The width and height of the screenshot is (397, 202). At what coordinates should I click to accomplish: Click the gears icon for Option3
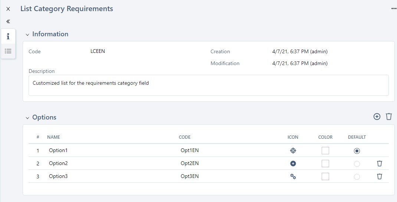(293, 176)
